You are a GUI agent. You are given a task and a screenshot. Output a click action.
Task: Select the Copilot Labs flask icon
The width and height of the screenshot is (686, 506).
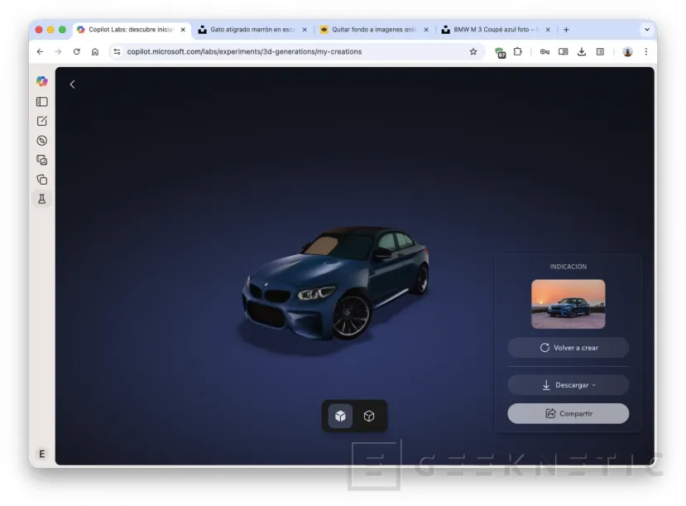pyautogui.click(x=42, y=199)
